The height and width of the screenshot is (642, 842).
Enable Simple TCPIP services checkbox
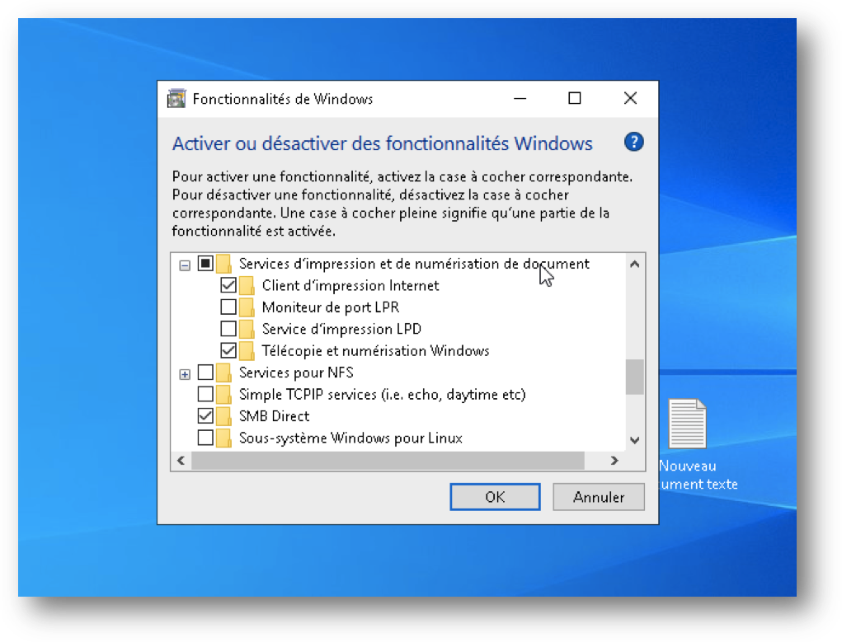tap(205, 394)
